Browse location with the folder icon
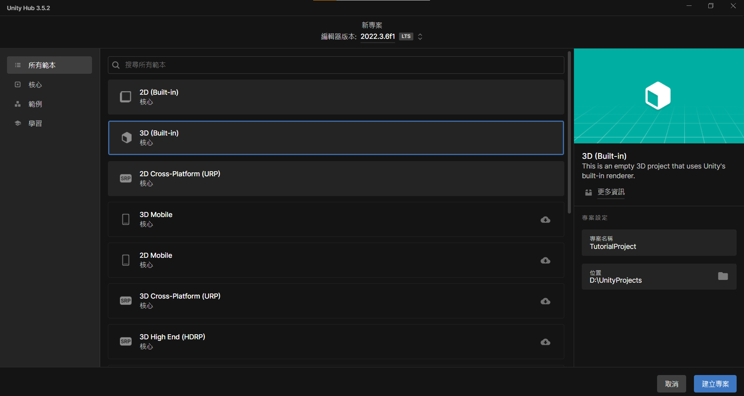Image resolution: width=744 pixels, height=396 pixels. 723,276
